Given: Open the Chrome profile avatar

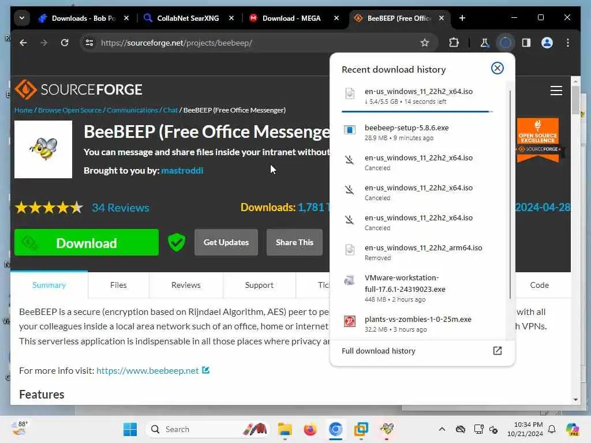Looking at the screenshot, I should point(547,43).
